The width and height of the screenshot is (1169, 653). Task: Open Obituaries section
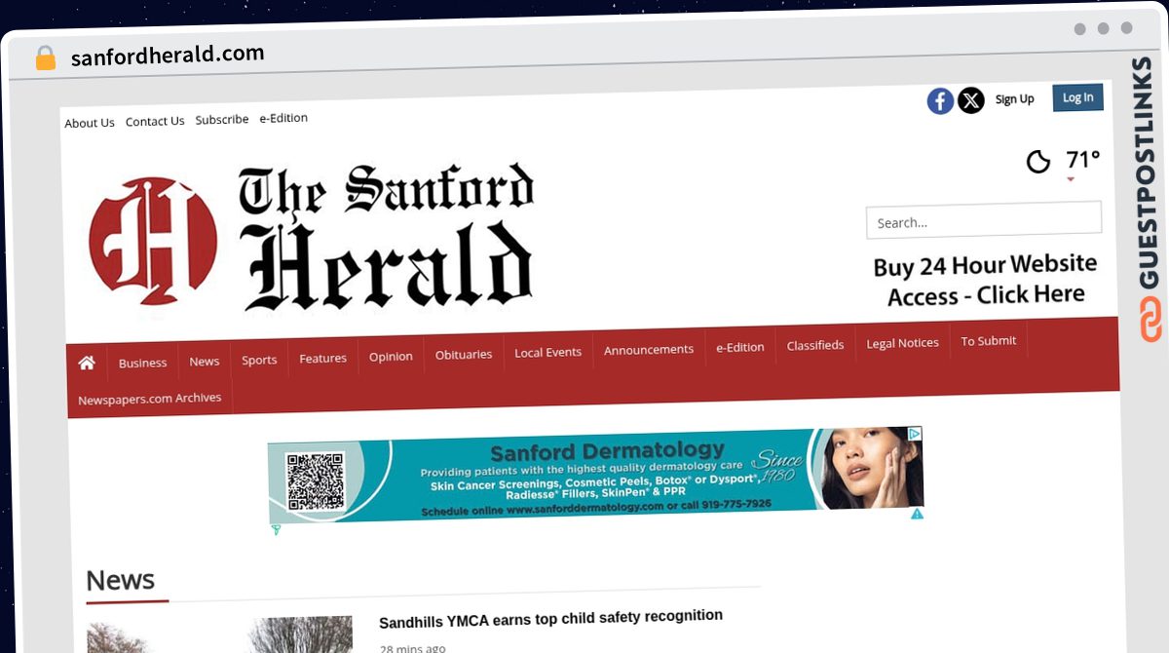464,354
